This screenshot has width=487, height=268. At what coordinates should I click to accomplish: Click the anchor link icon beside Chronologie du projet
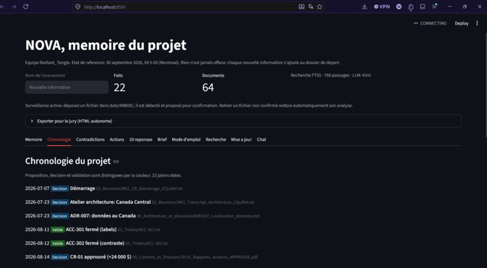pyautogui.click(x=116, y=162)
